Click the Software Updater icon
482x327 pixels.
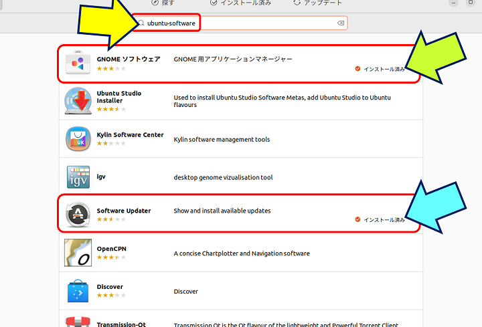pos(78,215)
